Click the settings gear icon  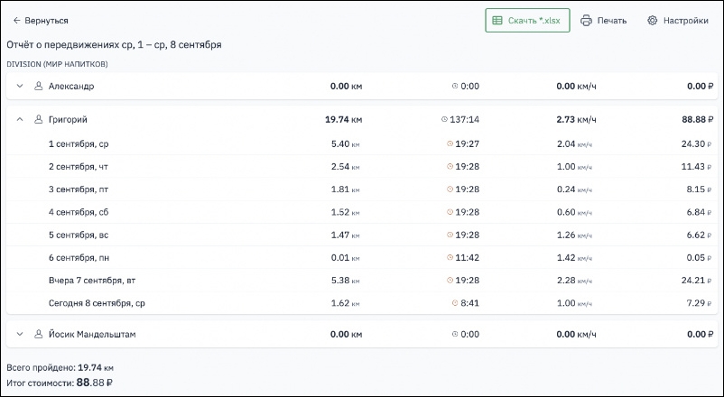coord(652,21)
